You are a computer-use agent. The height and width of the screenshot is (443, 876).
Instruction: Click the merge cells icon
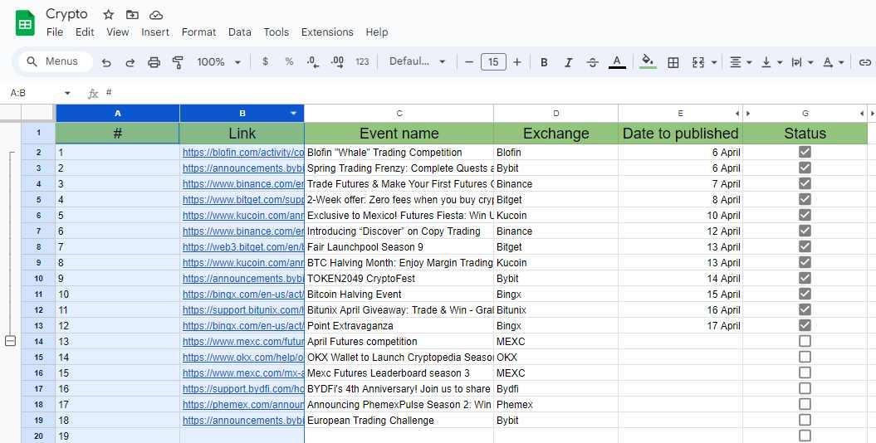[698, 62]
